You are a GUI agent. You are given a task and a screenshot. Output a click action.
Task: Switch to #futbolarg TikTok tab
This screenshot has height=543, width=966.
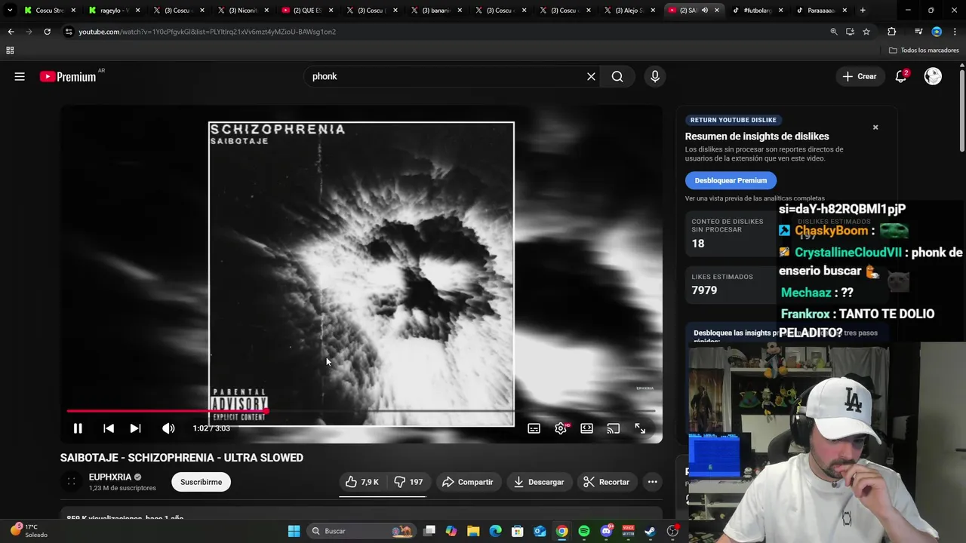(x=756, y=11)
